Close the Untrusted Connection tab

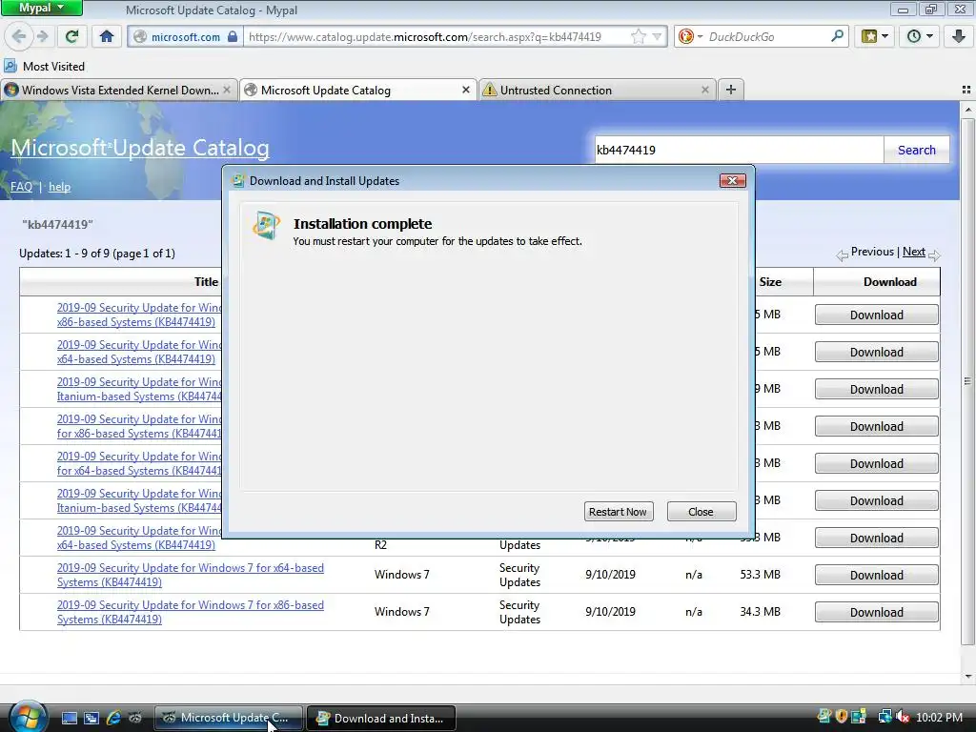[x=704, y=91]
